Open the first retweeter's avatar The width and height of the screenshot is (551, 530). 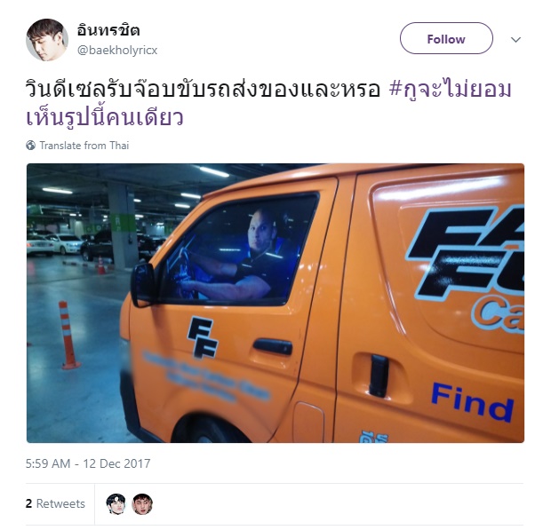click(x=116, y=504)
